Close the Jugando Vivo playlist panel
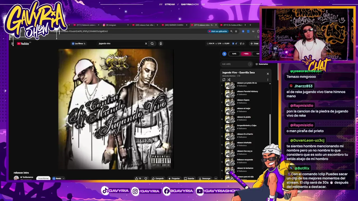 pyautogui.click(x=268, y=74)
